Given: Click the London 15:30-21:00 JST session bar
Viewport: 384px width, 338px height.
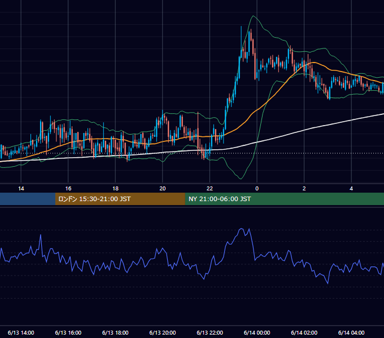Looking at the screenshot, I should click(x=120, y=199).
